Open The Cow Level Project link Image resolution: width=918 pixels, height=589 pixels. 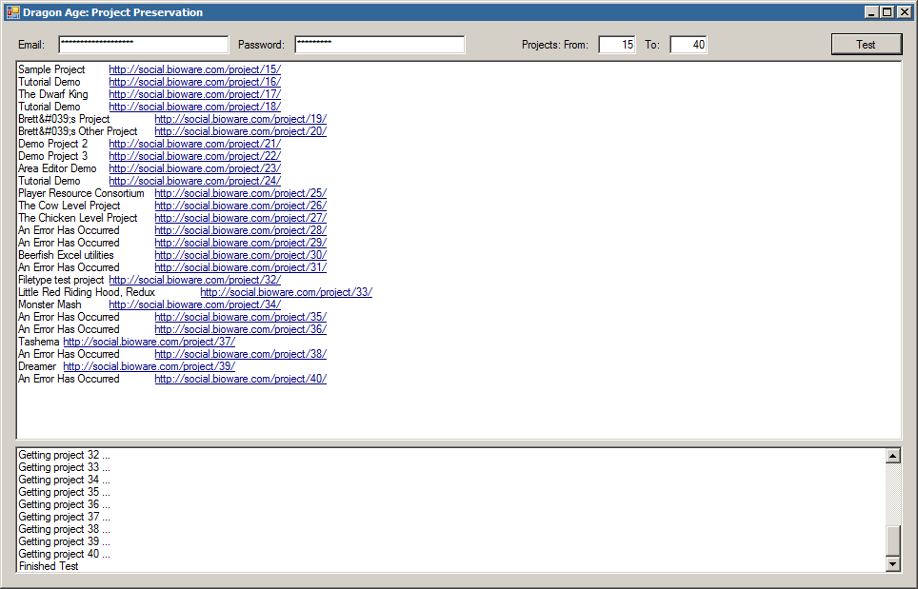[240, 206]
